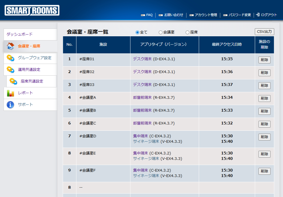Click the ログアウト exit icon

[258, 15]
